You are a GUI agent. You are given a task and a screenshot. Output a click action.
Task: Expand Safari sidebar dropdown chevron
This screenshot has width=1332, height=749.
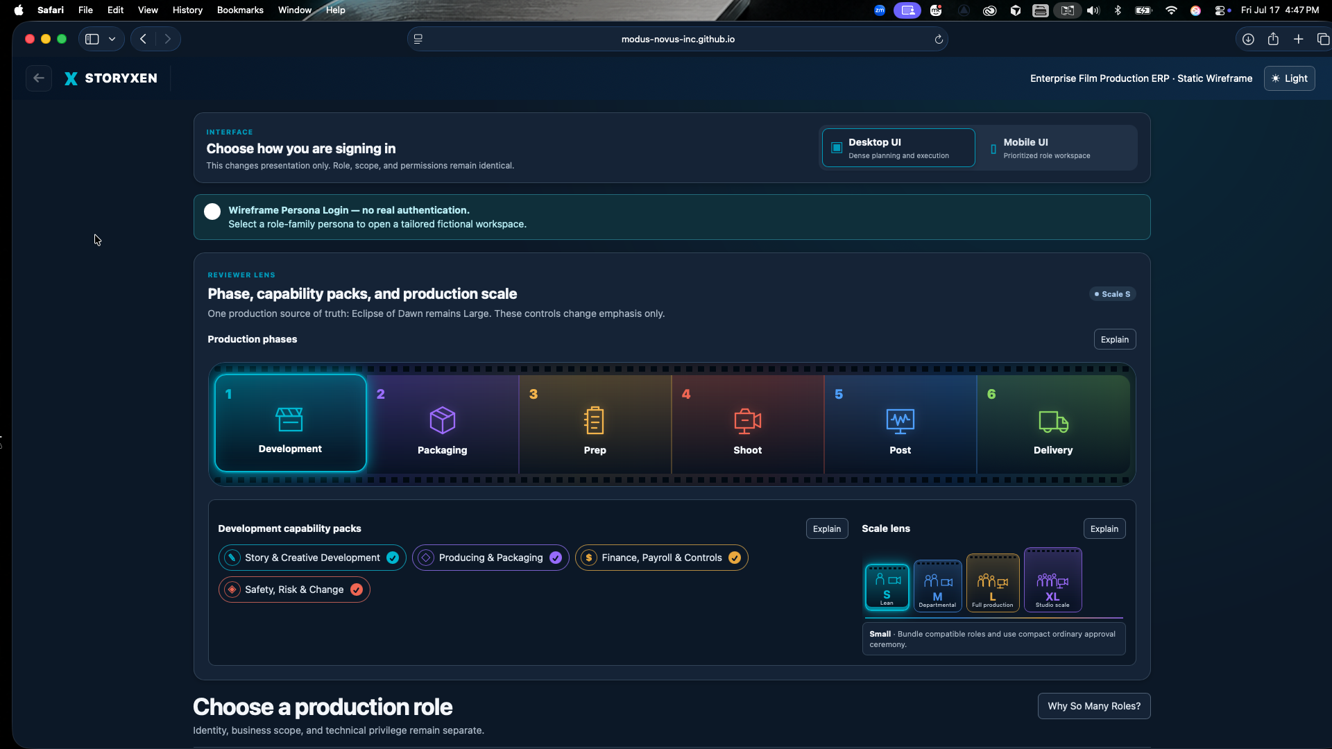112,39
